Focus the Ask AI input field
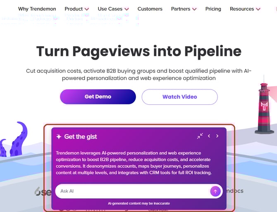Image resolution: width=277 pixels, height=212 pixels. pos(132,191)
